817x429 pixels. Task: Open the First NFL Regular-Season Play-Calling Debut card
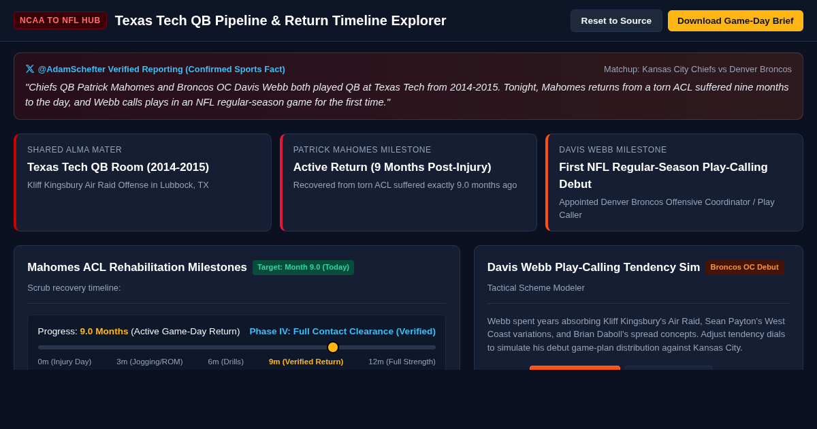coord(675,182)
